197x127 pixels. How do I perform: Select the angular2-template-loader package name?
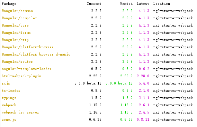click(27, 69)
